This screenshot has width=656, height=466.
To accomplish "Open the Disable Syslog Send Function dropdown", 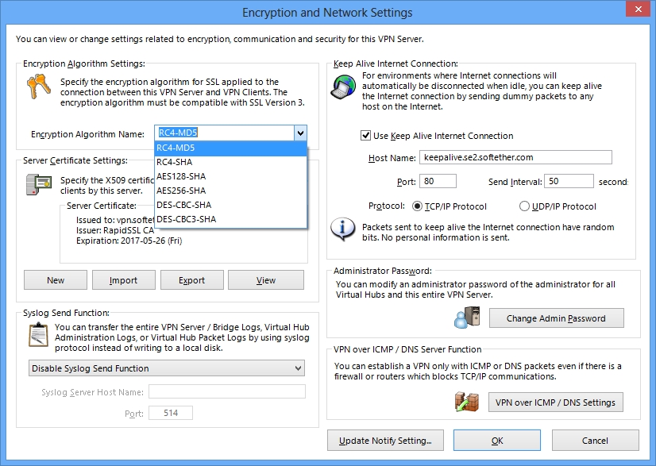I will point(167,368).
